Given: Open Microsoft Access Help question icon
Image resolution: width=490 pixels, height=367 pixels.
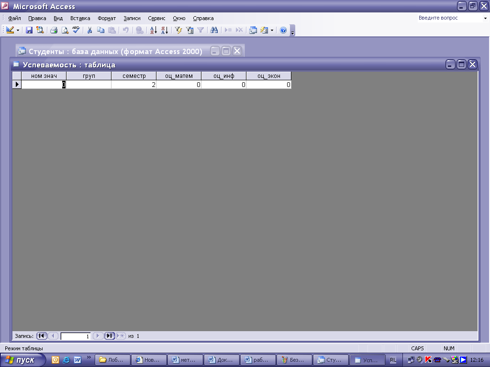Looking at the screenshot, I should [283, 30].
